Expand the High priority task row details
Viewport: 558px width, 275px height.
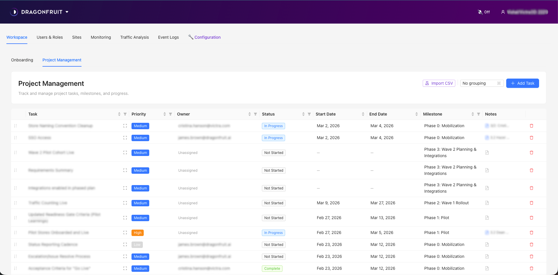[x=125, y=233]
